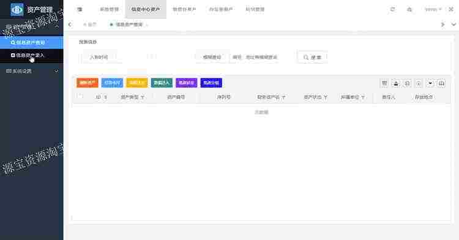Click the orange-red toolbar button

(88, 83)
